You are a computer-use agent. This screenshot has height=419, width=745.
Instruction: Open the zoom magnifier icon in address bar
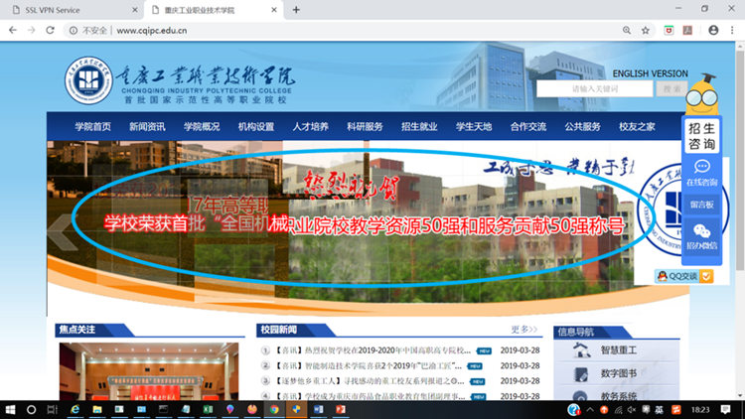click(627, 30)
